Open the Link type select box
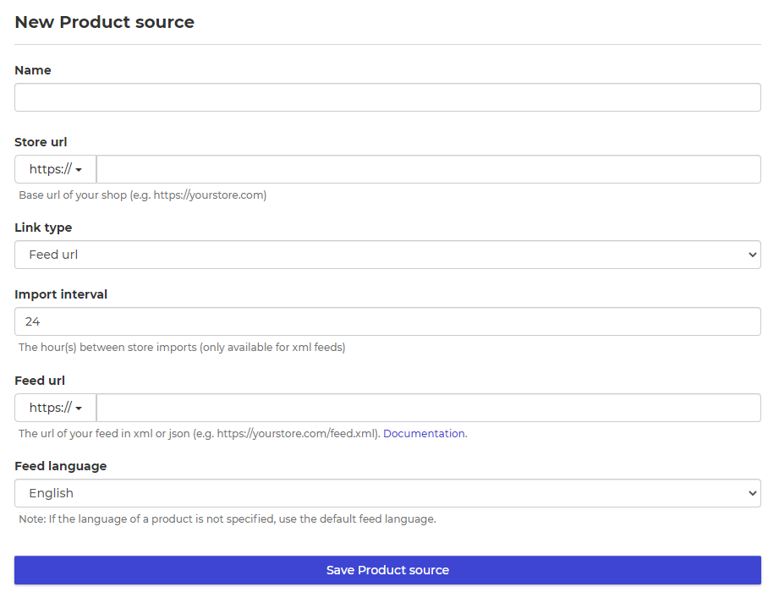The image size is (779, 598). [x=387, y=255]
